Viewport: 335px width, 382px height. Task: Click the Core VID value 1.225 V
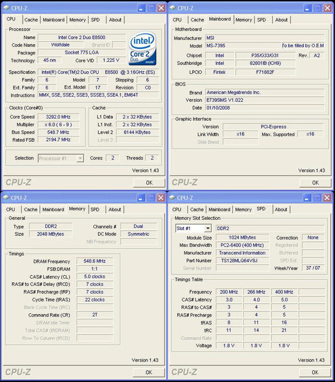pyautogui.click(x=111, y=60)
